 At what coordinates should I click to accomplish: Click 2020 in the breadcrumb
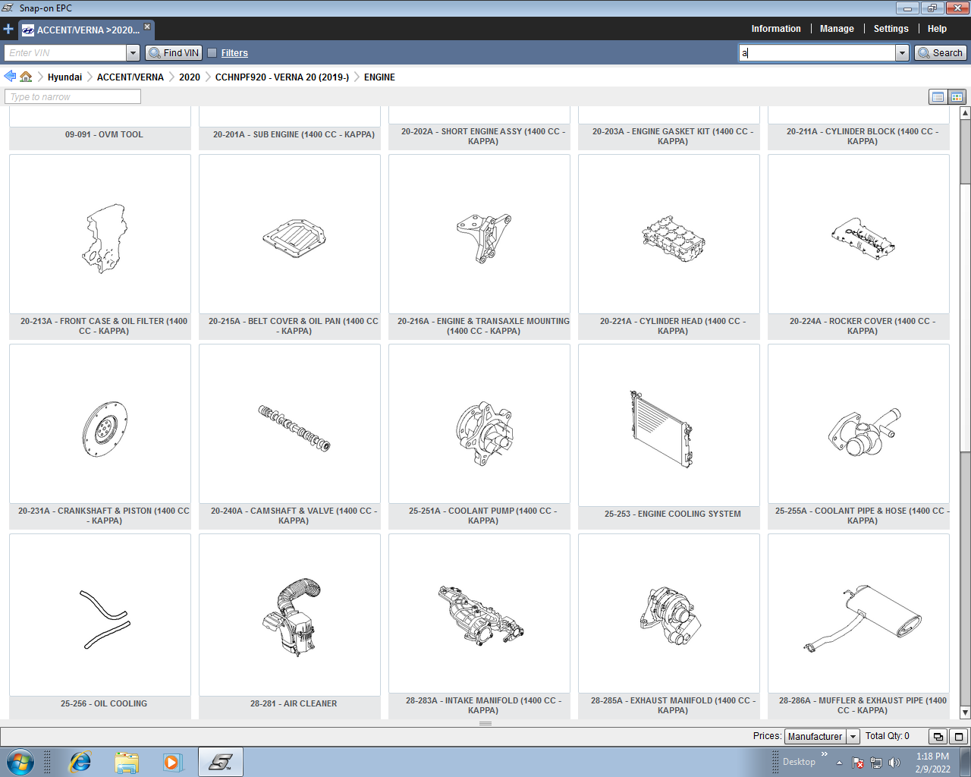pyautogui.click(x=190, y=77)
